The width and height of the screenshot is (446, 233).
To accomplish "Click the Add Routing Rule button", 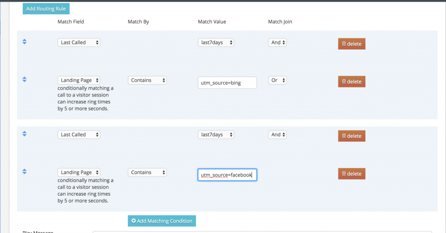I will point(46,9).
